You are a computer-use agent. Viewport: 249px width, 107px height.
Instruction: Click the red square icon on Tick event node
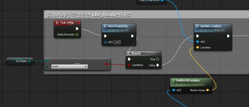pos(79,23)
